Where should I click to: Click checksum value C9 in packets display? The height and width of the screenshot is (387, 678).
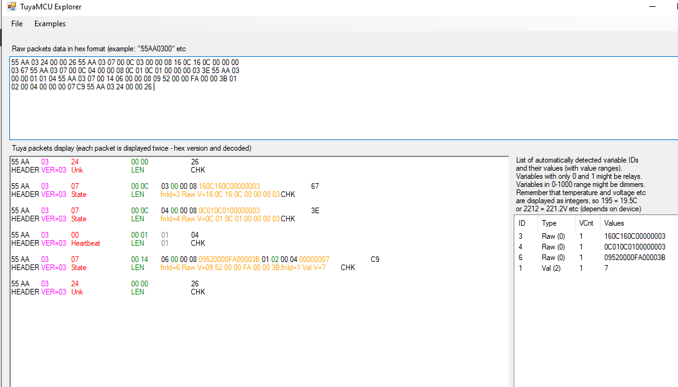coord(375,259)
